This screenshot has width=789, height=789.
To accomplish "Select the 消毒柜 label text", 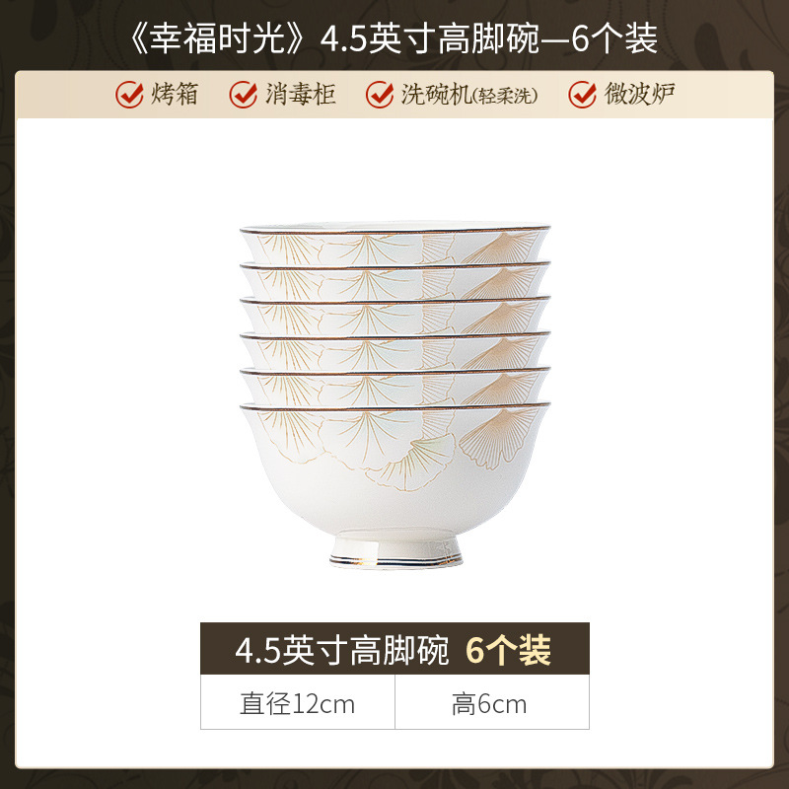I will (x=301, y=94).
